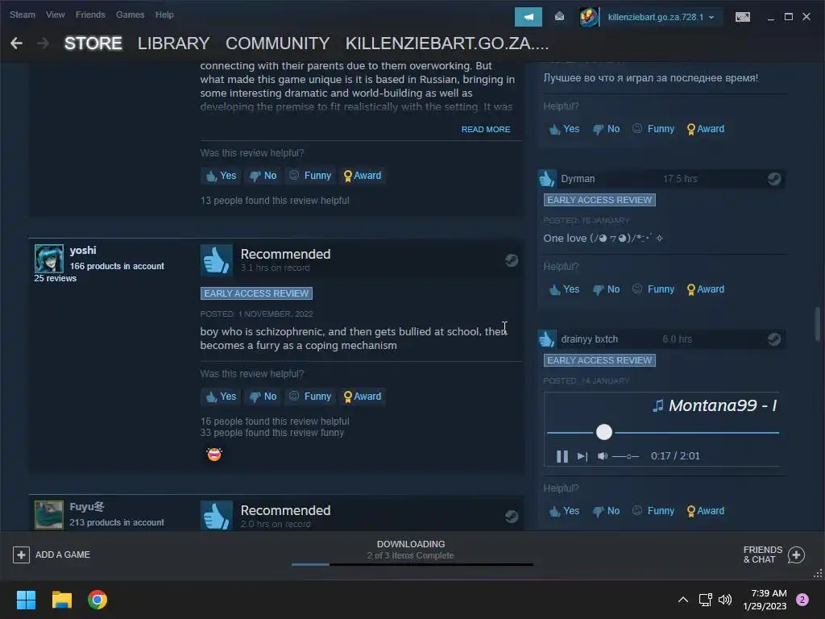The width and height of the screenshot is (825, 619).
Task: Click the Steam logo icon on yoshi's review
Action: 512,260
